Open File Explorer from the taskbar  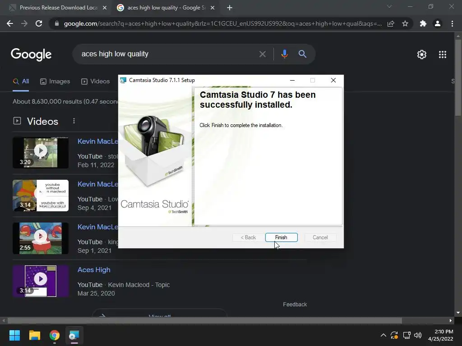(34, 335)
